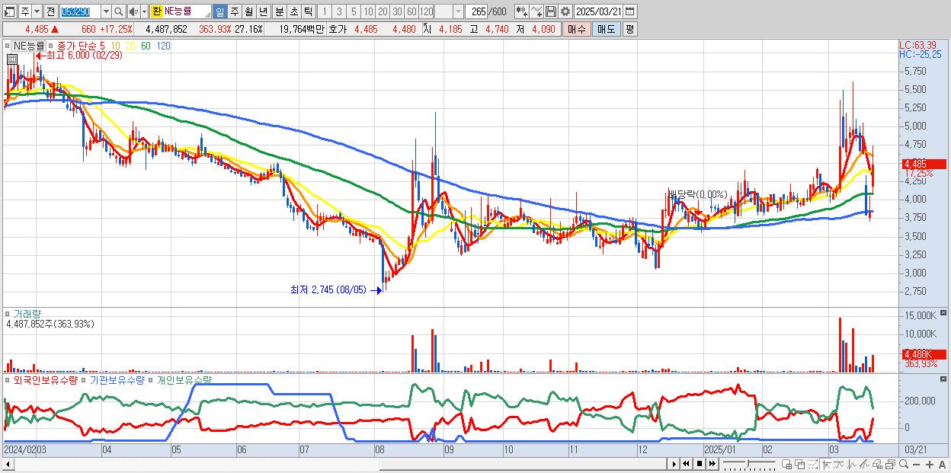The image size is (951, 473).
Task: Click the magnifier zoom icon at bottom right
Action: [x=904, y=465]
